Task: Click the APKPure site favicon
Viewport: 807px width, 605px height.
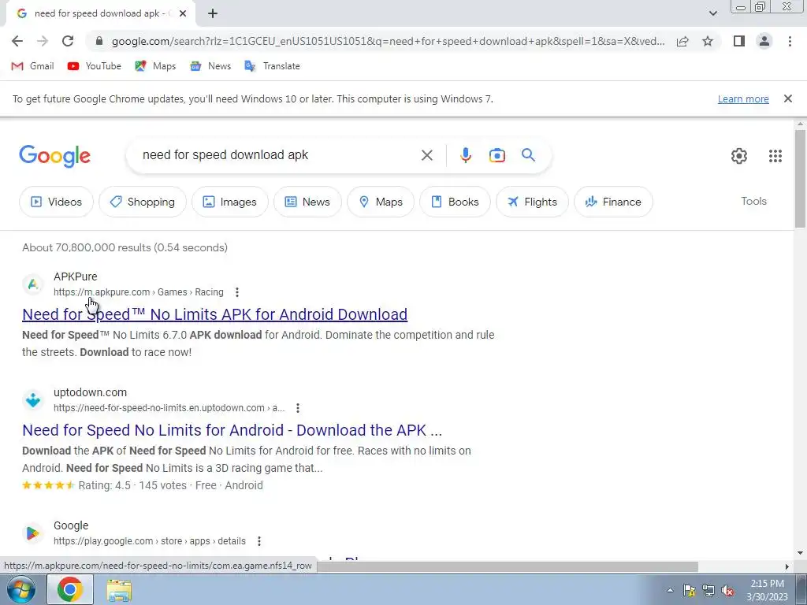Action: [33, 284]
